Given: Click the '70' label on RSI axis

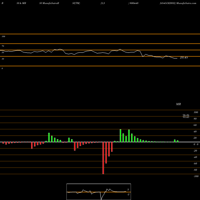Looking at the screenshot, I should (x=3, y=46).
